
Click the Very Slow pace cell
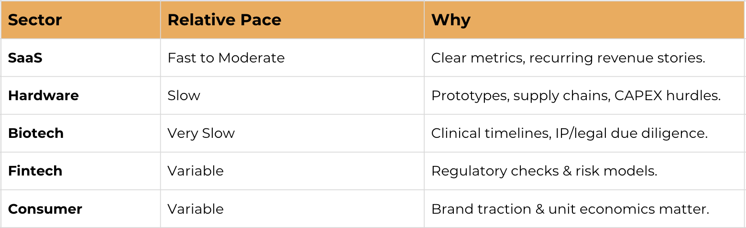click(292, 133)
